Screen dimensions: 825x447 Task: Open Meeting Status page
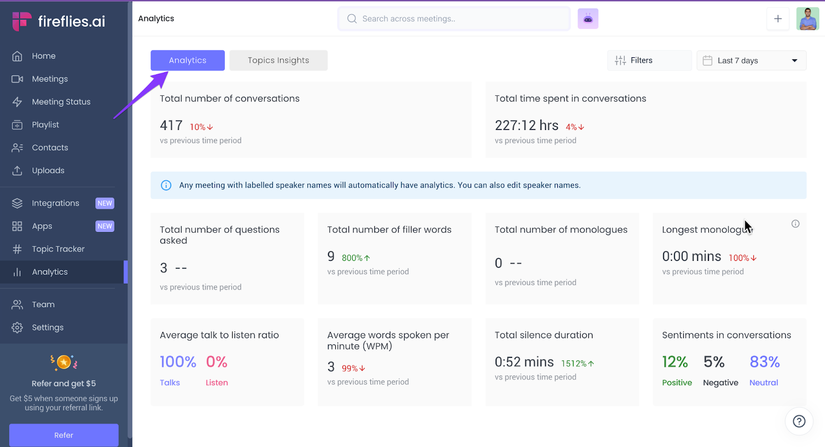[61, 102]
